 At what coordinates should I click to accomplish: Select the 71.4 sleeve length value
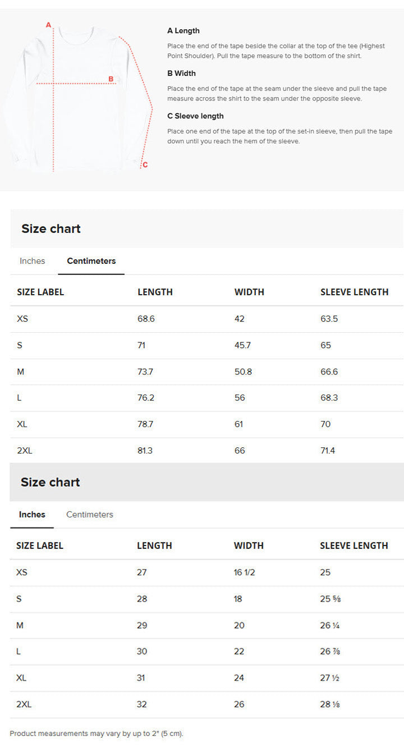point(328,451)
